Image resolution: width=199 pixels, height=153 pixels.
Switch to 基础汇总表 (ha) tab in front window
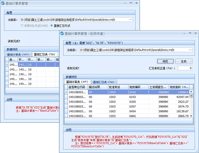pos(103,82)
